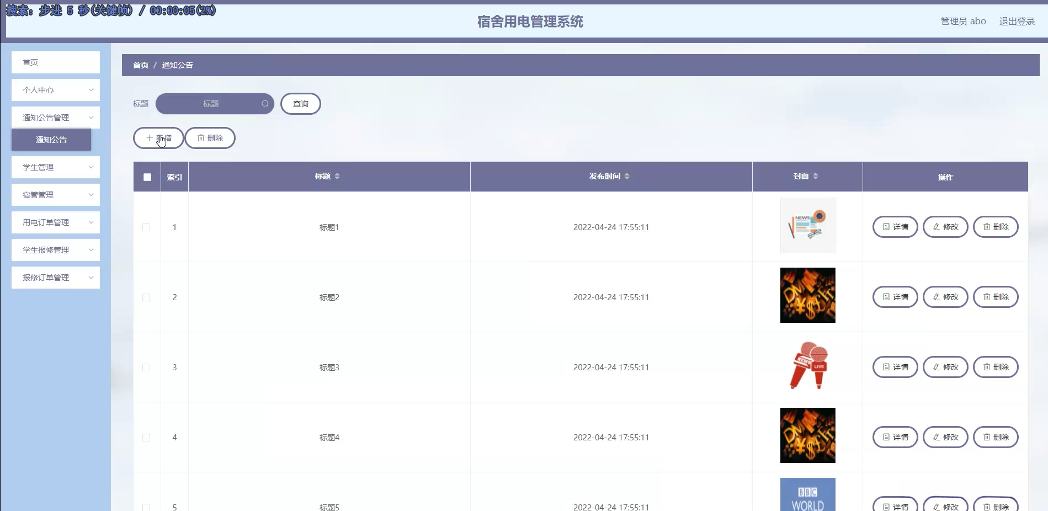Select the checkbox for row 标题4
Viewport: 1048px width, 511px height.
146,438
